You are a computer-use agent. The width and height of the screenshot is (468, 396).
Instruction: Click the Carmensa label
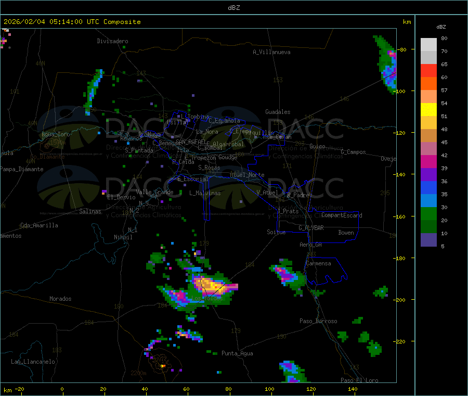[318, 263]
